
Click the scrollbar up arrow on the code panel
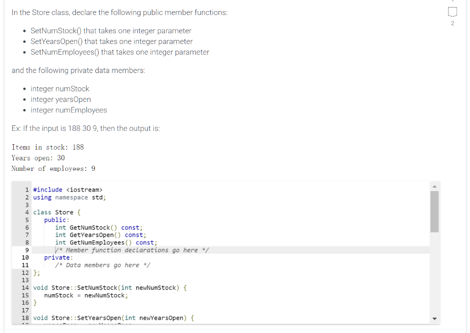(434, 186)
